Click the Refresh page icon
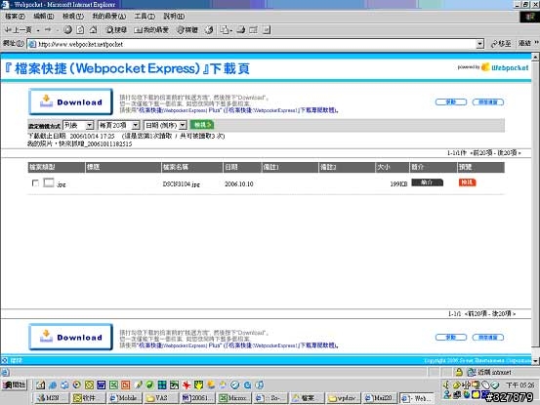Viewport: 540px width, 405px height. pos(80,30)
